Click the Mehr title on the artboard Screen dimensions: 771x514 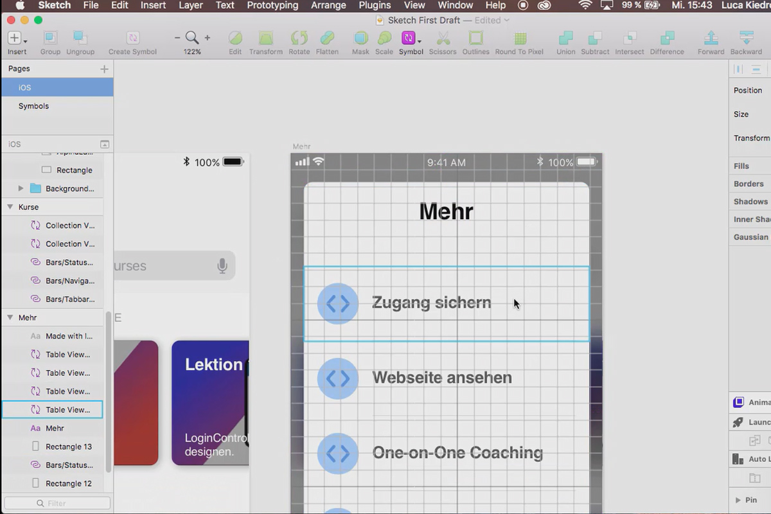446,211
